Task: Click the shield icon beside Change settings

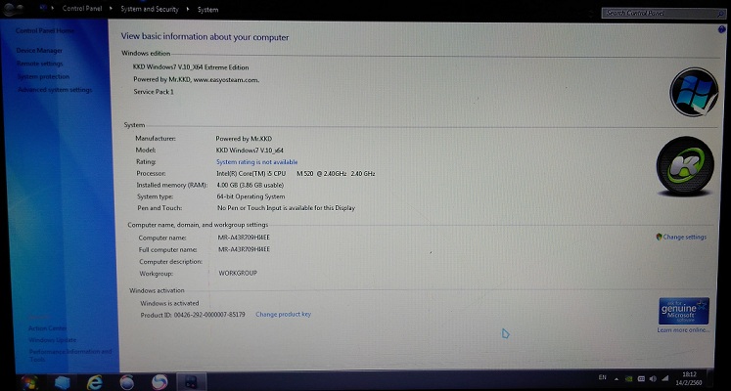Action: coord(659,237)
